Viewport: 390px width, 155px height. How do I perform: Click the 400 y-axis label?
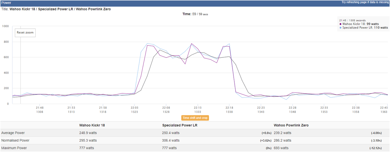click(x=6, y=73)
